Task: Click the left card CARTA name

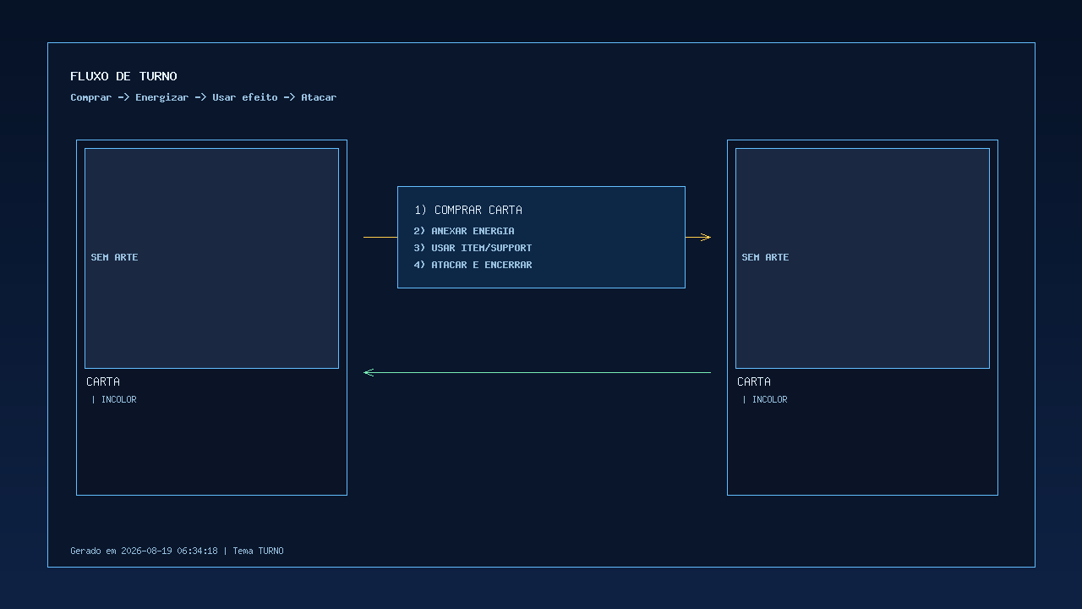Action: click(103, 381)
